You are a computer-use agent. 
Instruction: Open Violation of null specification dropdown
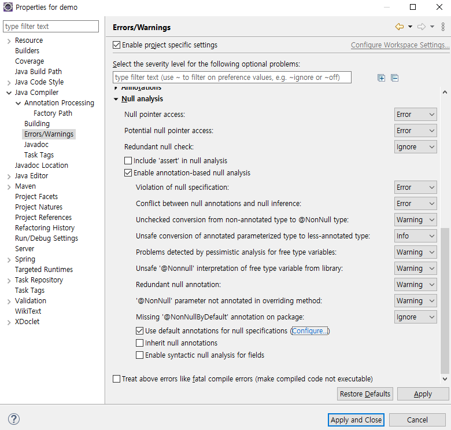point(415,187)
